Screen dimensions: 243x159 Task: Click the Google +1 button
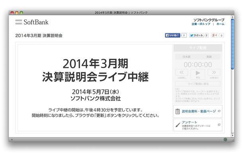215,35
